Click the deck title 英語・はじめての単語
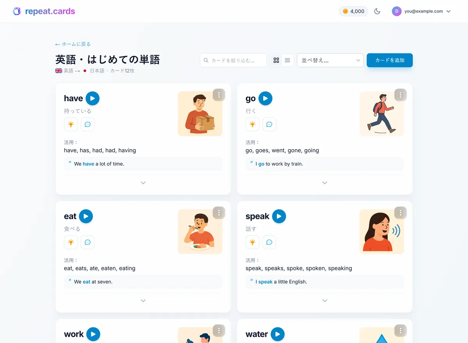468x343 pixels. [x=108, y=59]
